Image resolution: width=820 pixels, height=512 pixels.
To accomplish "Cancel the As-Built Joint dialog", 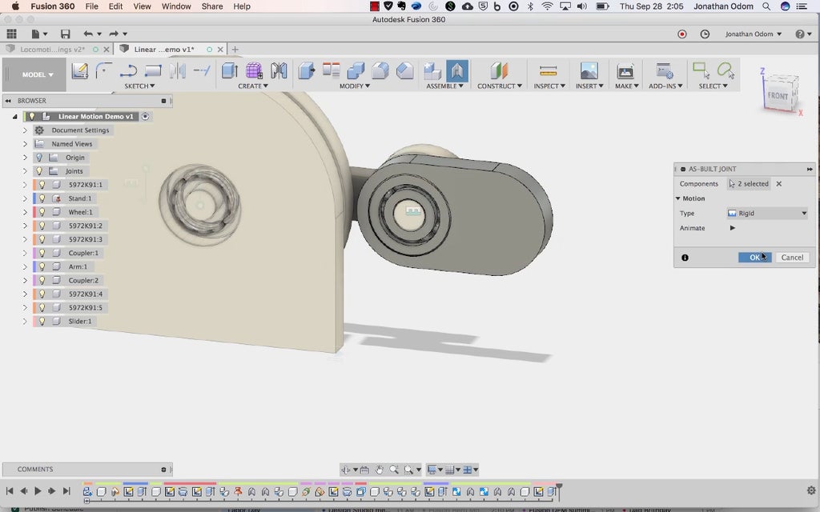I will (792, 258).
